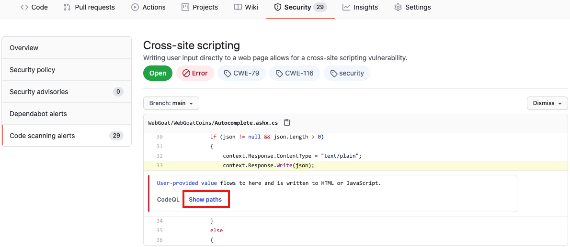Open Dependabot alerts in sidebar
This screenshot has height=247, width=570.
click(x=38, y=114)
